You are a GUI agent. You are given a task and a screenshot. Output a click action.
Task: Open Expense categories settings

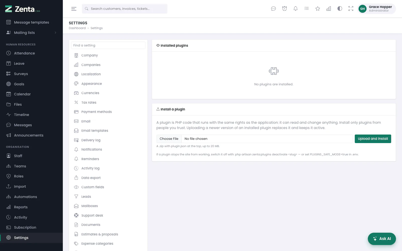tap(108, 244)
